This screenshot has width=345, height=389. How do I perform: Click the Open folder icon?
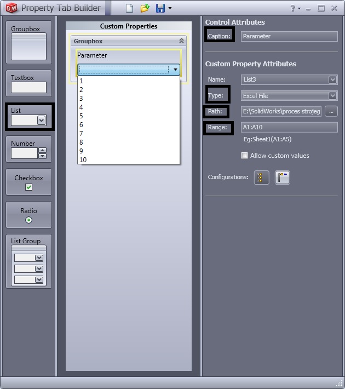point(145,8)
